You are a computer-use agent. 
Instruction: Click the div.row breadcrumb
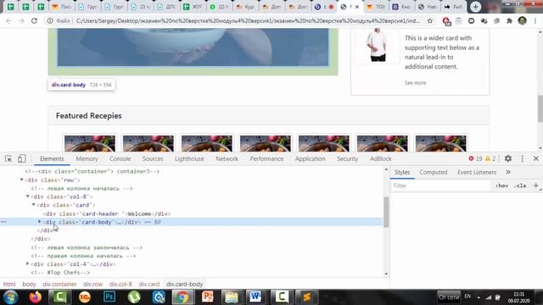[93, 284]
